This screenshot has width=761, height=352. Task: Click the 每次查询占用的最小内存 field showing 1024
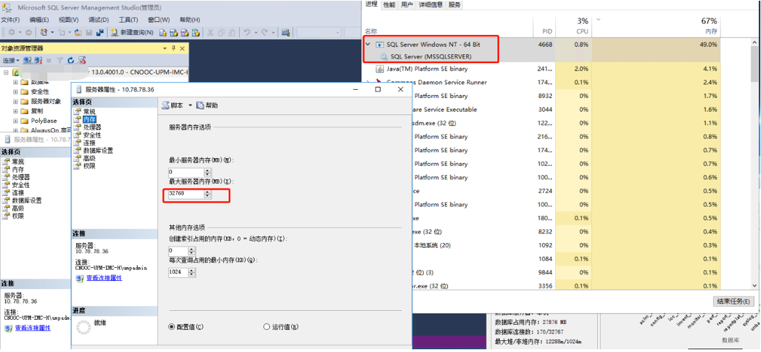click(x=178, y=273)
